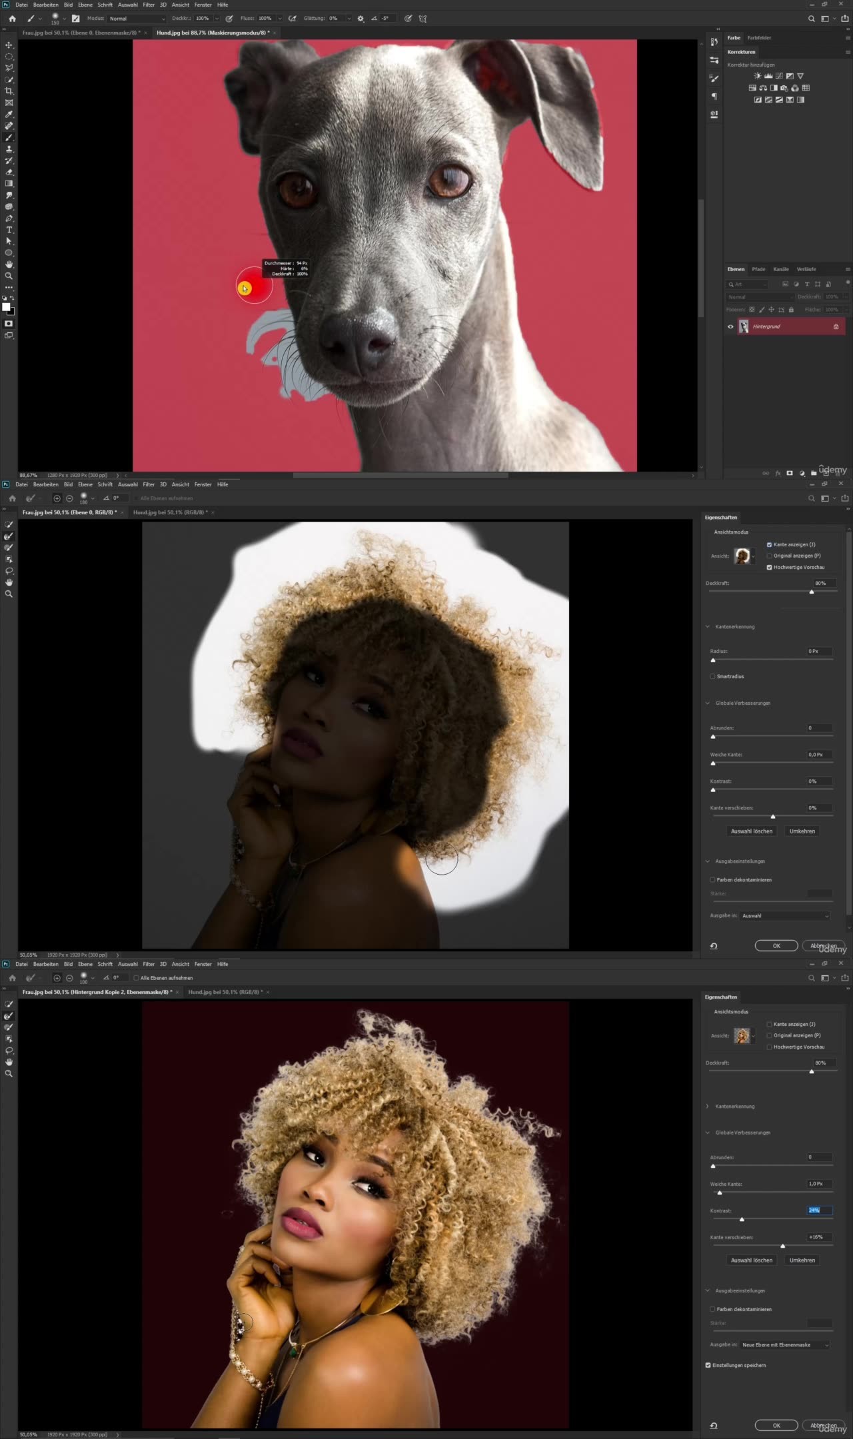
Task: Click the highlighted 24% Kontrast input field
Action: (x=818, y=1210)
